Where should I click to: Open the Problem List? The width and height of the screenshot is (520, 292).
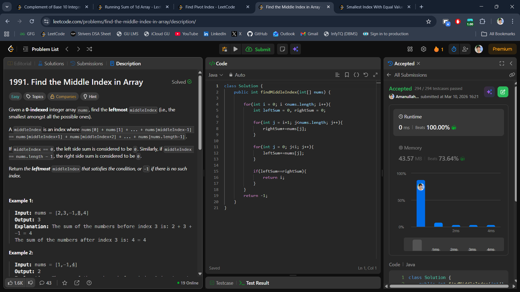pyautogui.click(x=40, y=49)
